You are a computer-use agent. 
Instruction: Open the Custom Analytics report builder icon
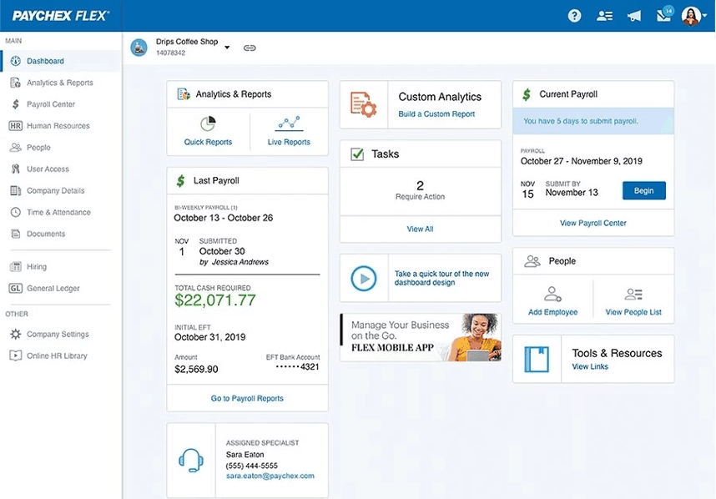[x=362, y=103]
